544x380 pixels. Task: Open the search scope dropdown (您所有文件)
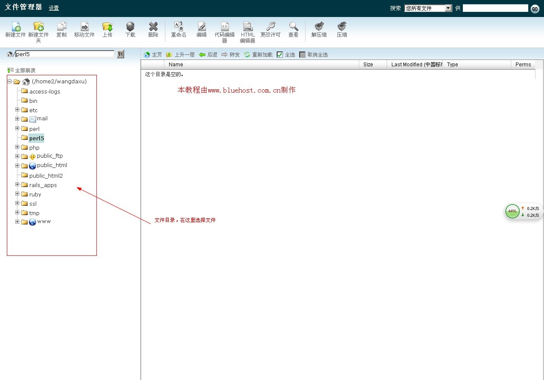coord(428,8)
